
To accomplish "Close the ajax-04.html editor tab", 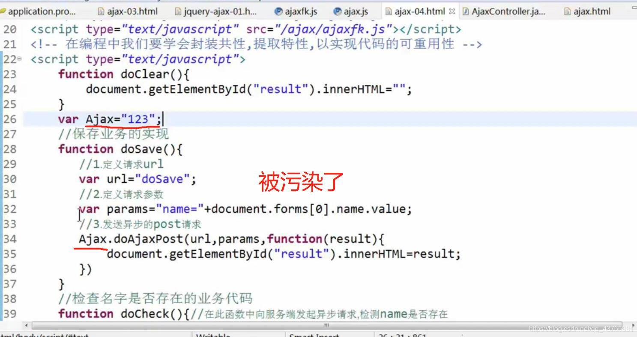I will [452, 12].
